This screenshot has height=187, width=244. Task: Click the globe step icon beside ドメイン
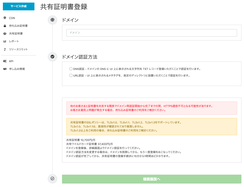tap(52, 20)
